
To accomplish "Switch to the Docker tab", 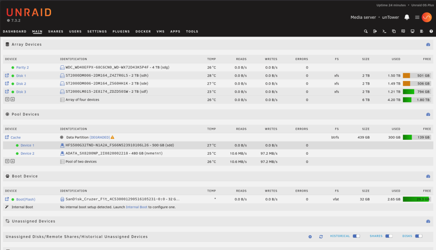I will click(x=143, y=31).
